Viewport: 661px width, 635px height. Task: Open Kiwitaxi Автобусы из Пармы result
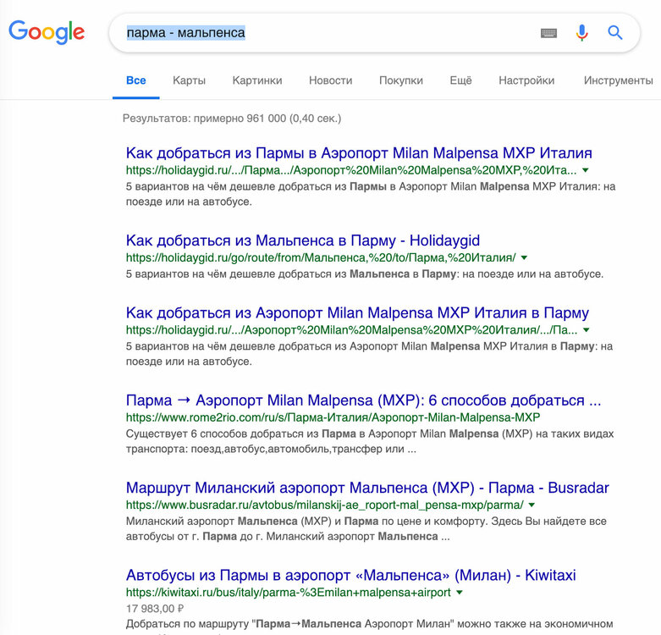350,575
